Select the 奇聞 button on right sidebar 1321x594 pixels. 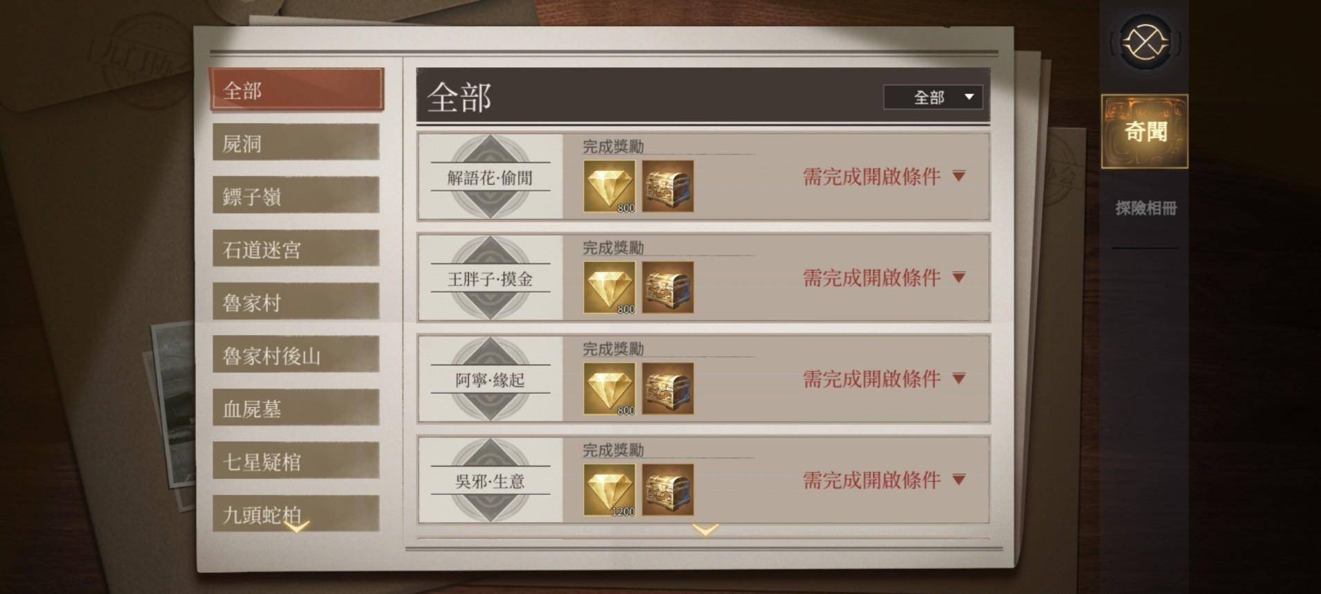[x=1145, y=132]
